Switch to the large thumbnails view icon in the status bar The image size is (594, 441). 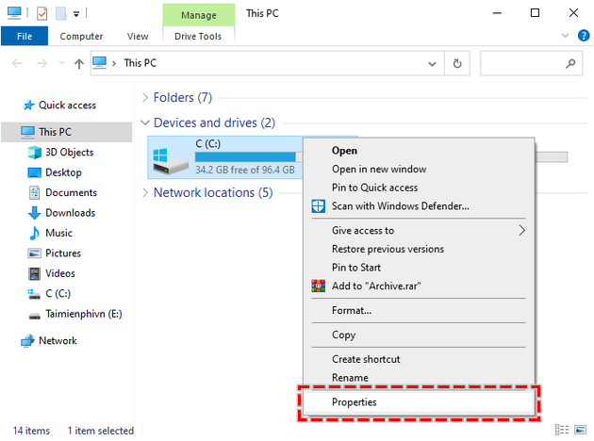point(581,430)
